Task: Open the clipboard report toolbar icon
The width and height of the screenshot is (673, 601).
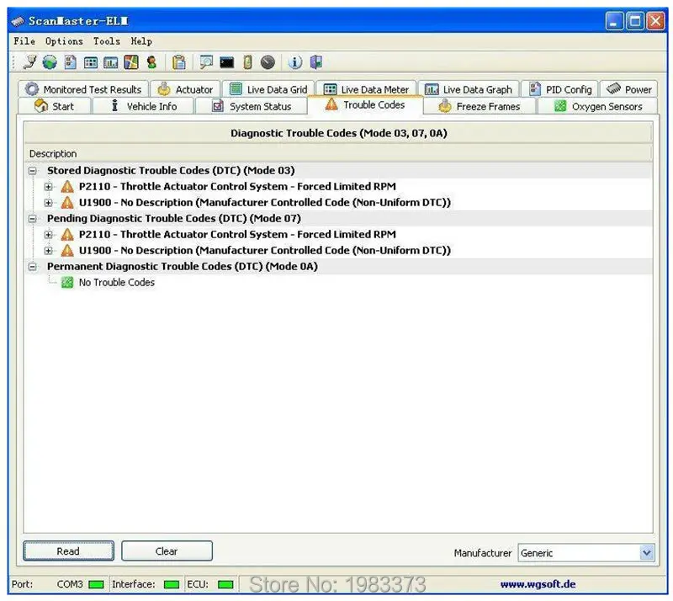Action: click(178, 63)
